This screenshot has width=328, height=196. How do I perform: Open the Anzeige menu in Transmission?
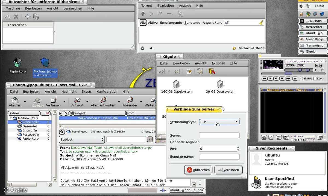[x=185, y=5]
